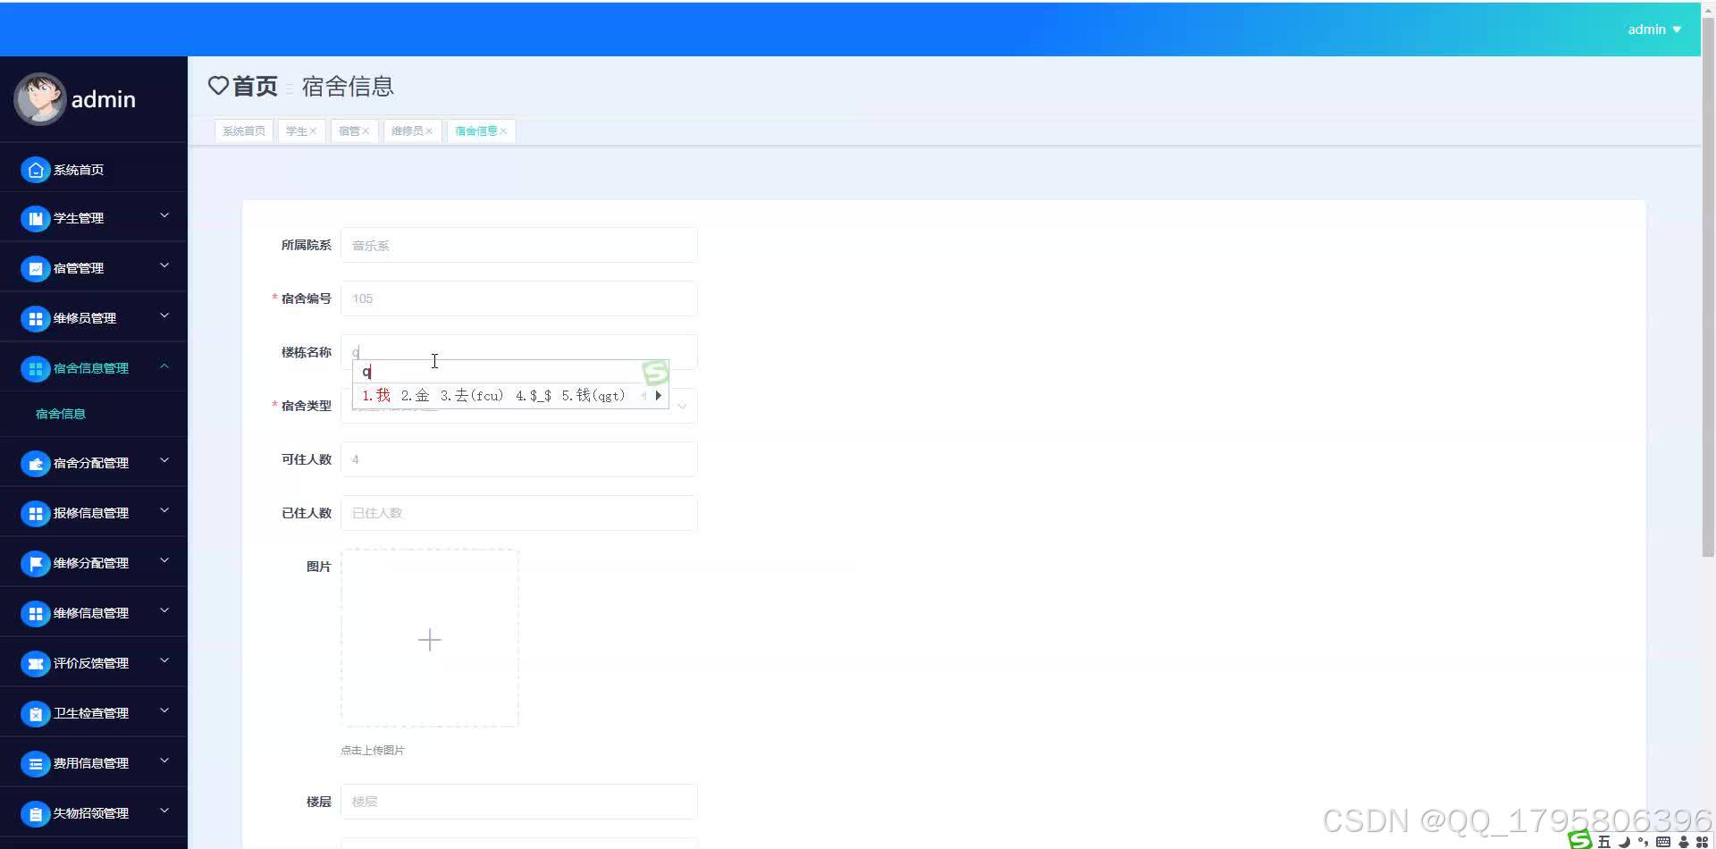Click the 系统首页 home icon in sidebar
This screenshot has width=1716, height=849.
tap(35, 170)
